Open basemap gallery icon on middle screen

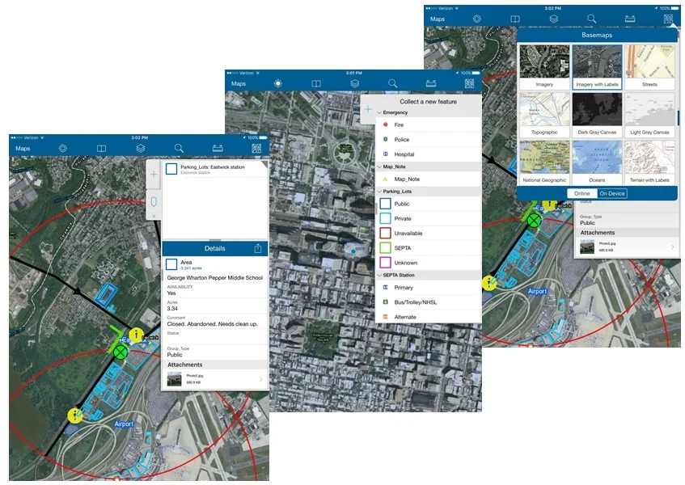point(469,83)
